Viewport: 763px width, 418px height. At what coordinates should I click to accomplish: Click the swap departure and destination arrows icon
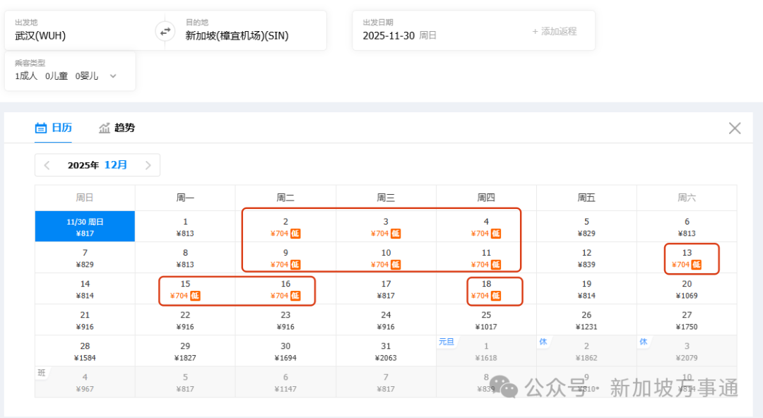click(x=164, y=31)
